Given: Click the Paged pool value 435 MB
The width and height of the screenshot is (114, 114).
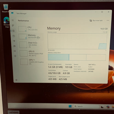Looking at the screenshot, I should tap(52, 79).
